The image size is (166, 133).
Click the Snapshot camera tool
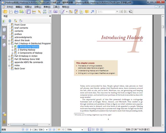(x=56, y=12)
